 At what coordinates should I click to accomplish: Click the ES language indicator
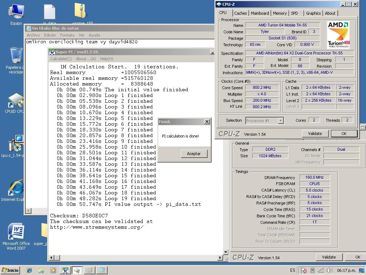coord(292,270)
